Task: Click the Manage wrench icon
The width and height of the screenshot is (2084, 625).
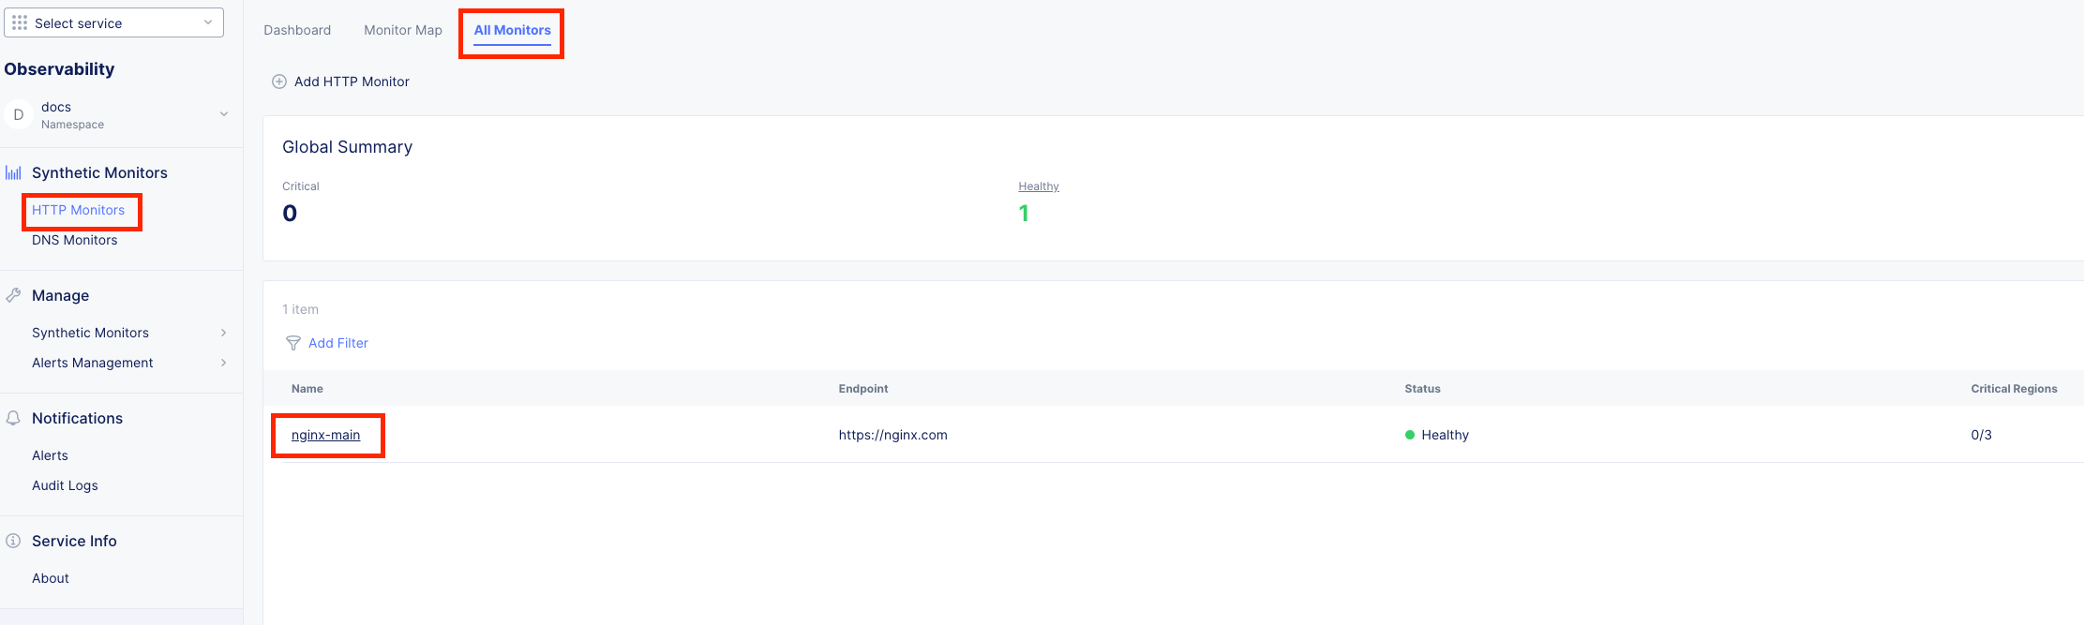Action: 13,295
